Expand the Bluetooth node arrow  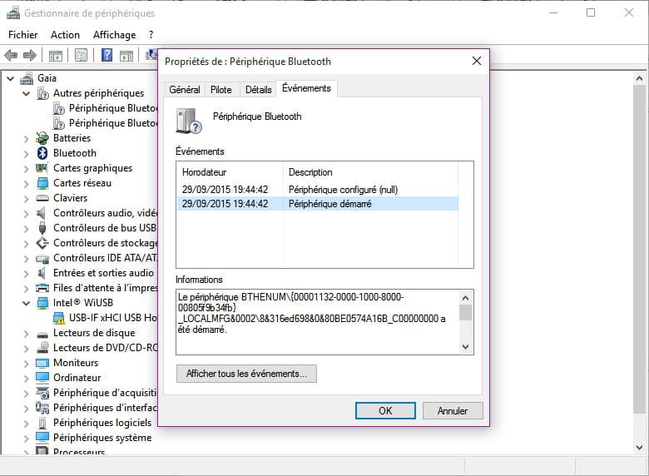coord(26,154)
